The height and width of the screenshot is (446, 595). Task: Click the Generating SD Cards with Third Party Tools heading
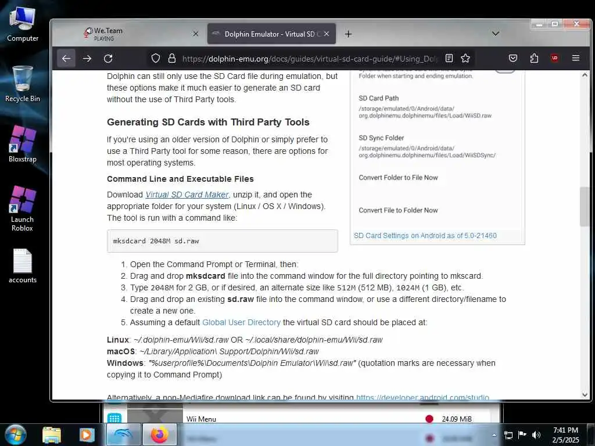coord(208,122)
